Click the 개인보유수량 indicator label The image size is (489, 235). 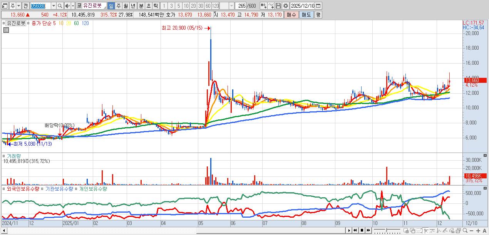point(93,189)
